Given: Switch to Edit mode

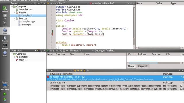Looking at the screenshot, I should (5, 17).
